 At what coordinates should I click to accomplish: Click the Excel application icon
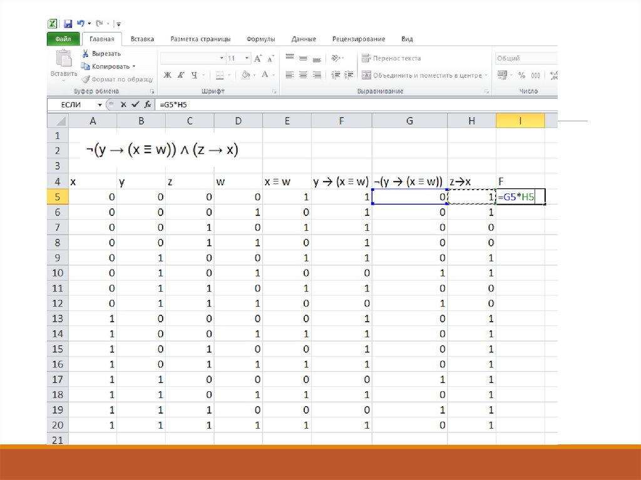coord(53,24)
